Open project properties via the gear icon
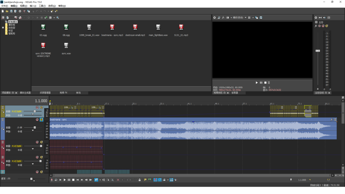Image resolution: width=345 pixels, height=194 pixels. pos(20,11)
